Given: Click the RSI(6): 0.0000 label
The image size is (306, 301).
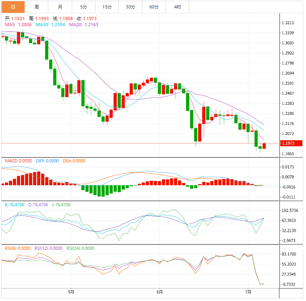Looking at the screenshot, I should (18, 248).
